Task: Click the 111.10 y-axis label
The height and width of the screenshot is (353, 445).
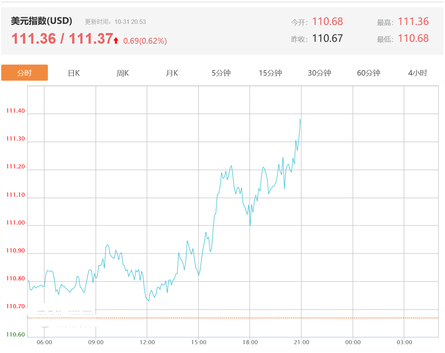Action: (x=15, y=195)
